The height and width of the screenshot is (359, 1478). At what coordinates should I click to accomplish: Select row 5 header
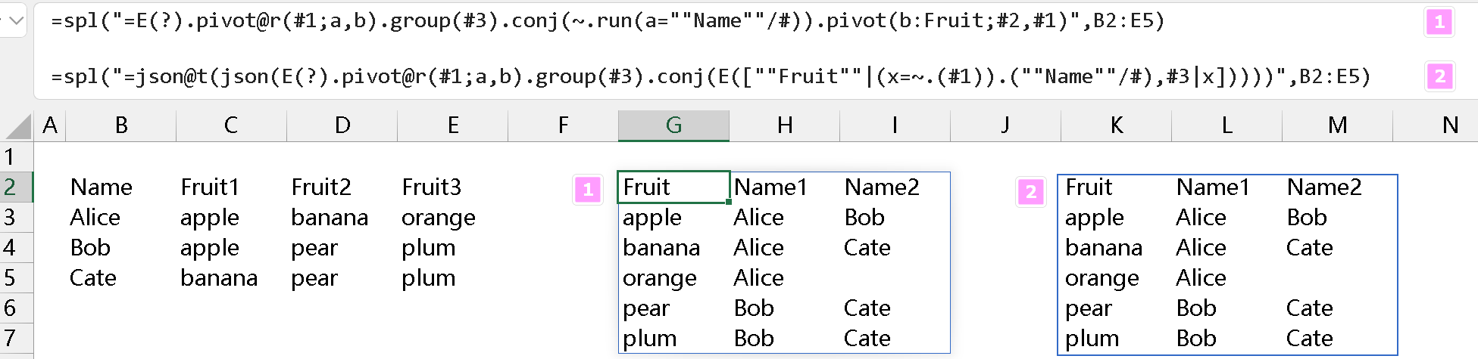tap(11, 277)
